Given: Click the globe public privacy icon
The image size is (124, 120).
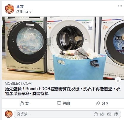Looking at the screenshot, I should (27, 12).
